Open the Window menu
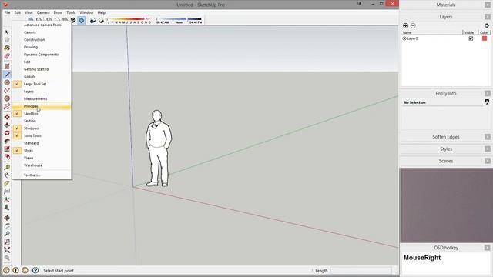Viewport: 493px width, 277px height. pos(86,12)
